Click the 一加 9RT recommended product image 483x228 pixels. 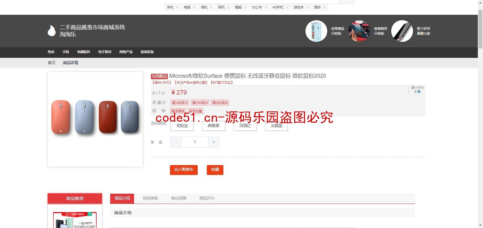point(75,220)
